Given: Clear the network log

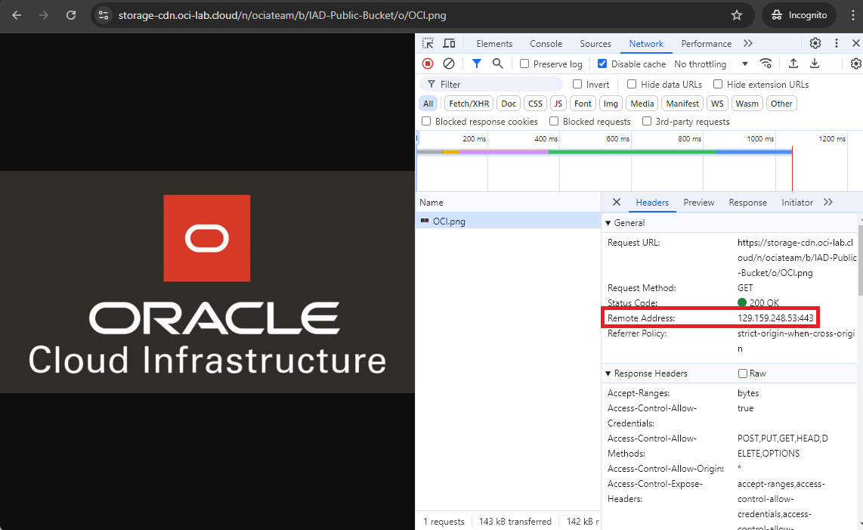Looking at the screenshot, I should coord(449,64).
